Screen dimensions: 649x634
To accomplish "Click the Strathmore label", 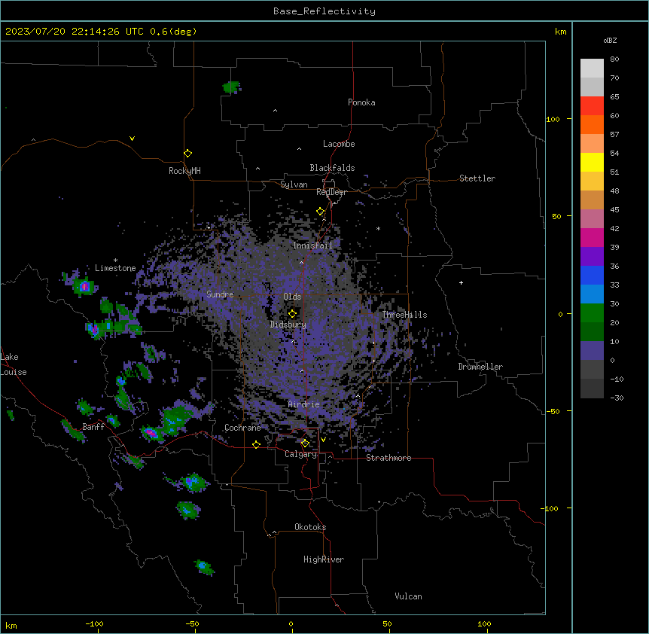I will click(x=388, y=458).
